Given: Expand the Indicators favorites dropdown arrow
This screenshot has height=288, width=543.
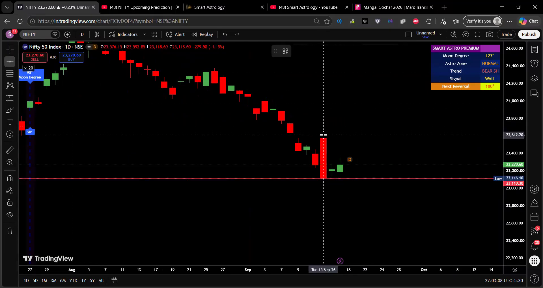Looking at the screenshot, I should pyautogui.click(x=144, y=34).
